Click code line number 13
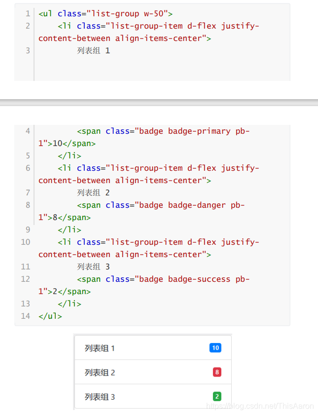This screenshot has width=318, height=415. click(26, 303)
